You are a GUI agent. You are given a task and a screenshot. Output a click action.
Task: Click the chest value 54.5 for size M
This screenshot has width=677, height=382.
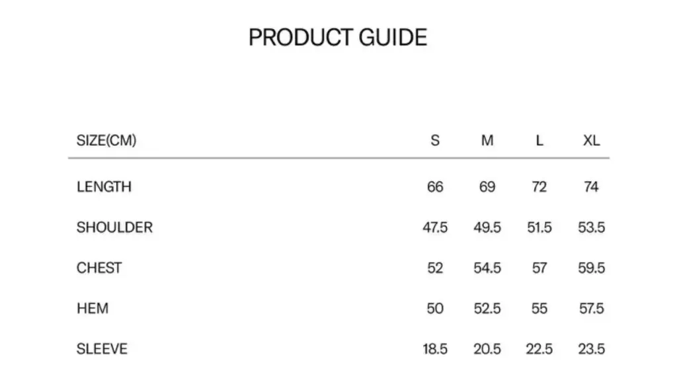(x=487, y=268)
